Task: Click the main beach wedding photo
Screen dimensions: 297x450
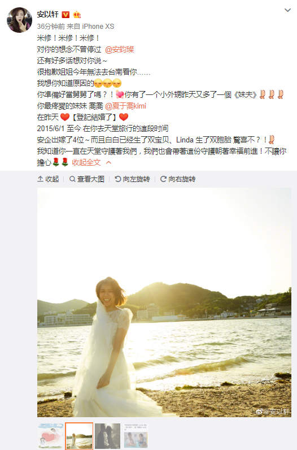Action: (x=164, y=302)
